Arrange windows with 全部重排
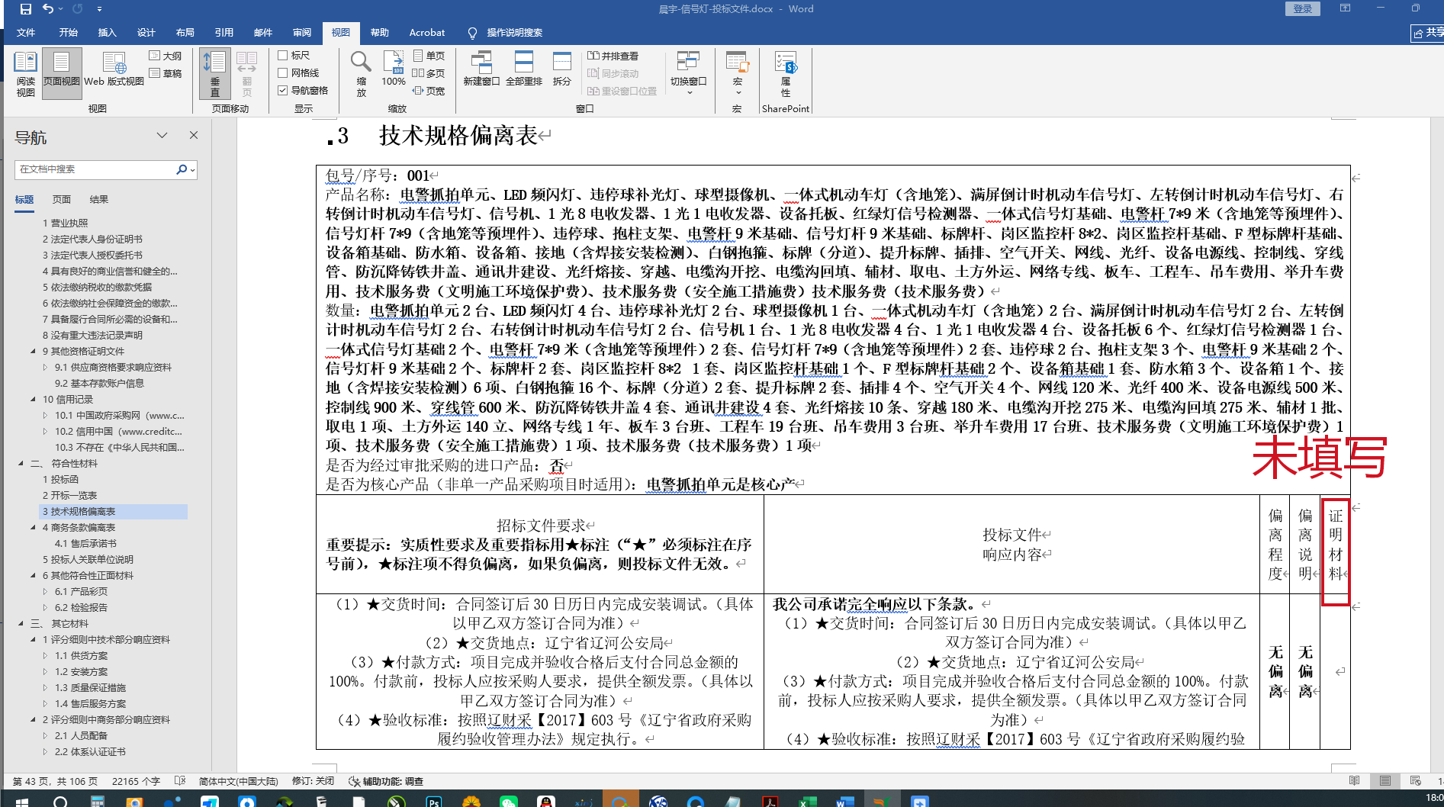The height and width of the screenshot is (807, 1444). 524,69
